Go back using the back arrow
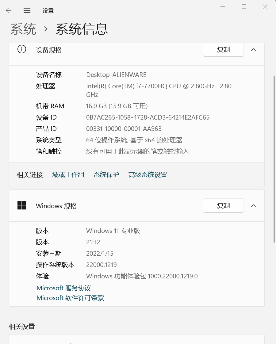 pos(9,10)
